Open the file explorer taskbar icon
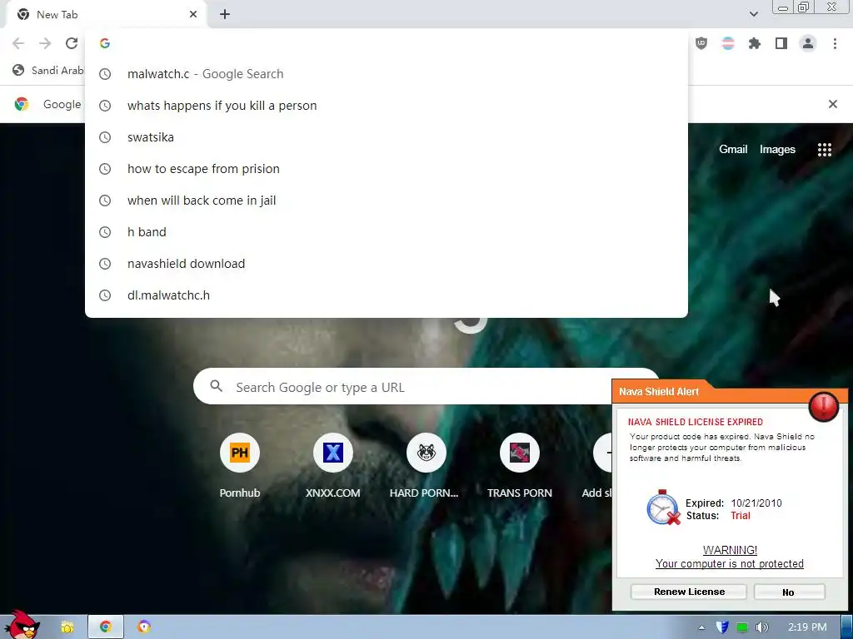This screenshot has width=853, height=639. click(x=67, y=627)
